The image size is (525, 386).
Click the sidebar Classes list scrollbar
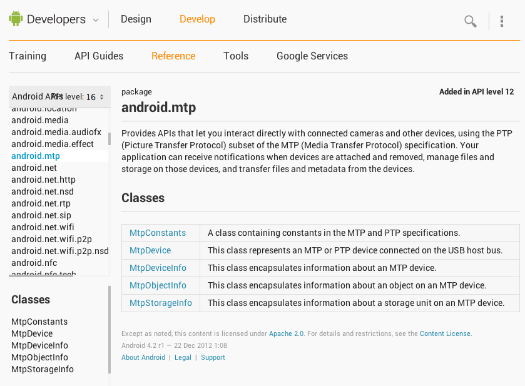click(x=109, y=330)
